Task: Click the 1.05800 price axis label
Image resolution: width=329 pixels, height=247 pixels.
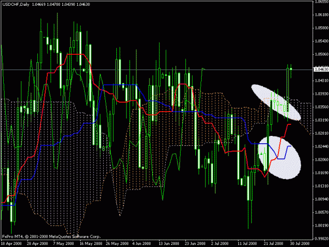Action: [322, 28]
